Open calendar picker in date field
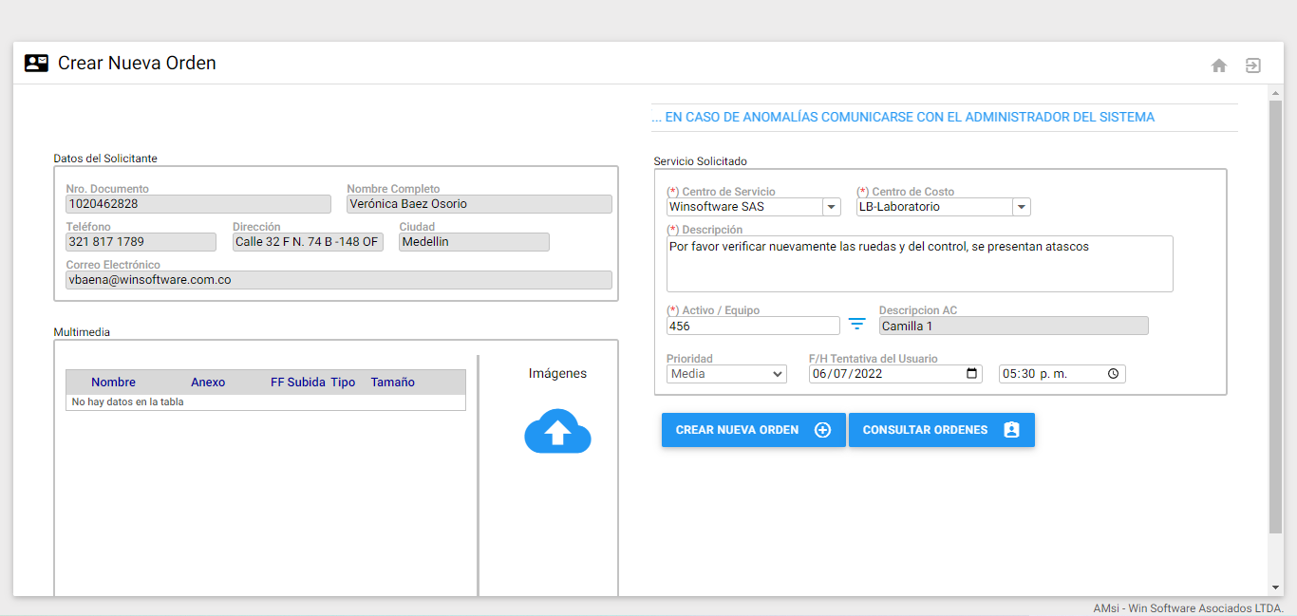 click(971, 374)
